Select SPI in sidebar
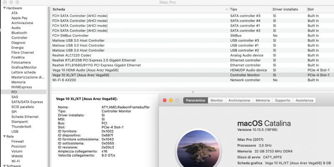Screen dimensions: 334x167 (x=14, y=112)
